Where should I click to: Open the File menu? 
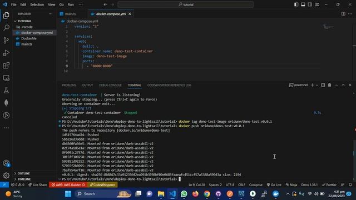tap(13, 4)
